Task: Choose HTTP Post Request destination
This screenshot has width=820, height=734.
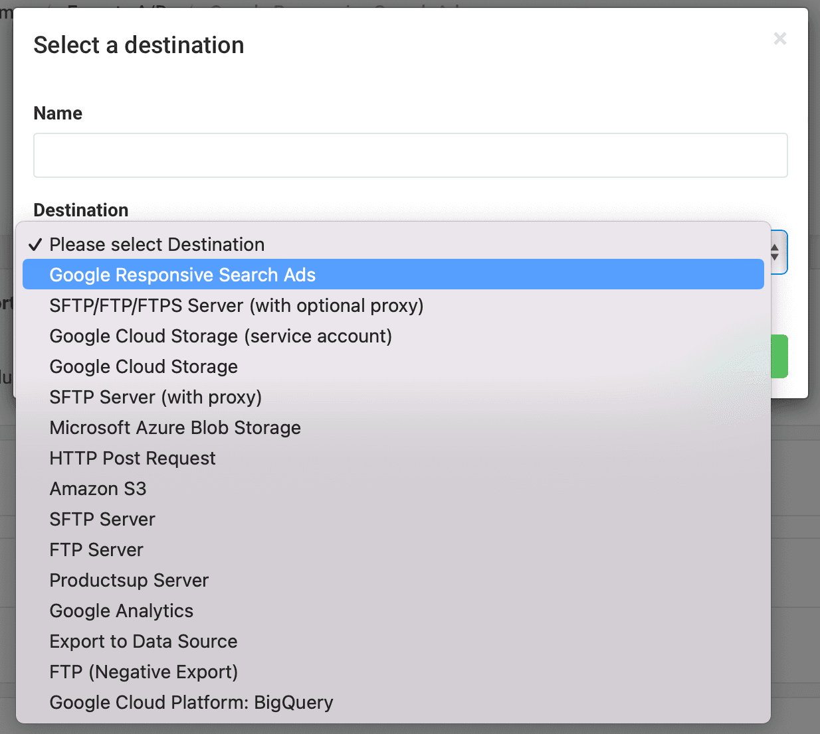Action: point(132,458)
